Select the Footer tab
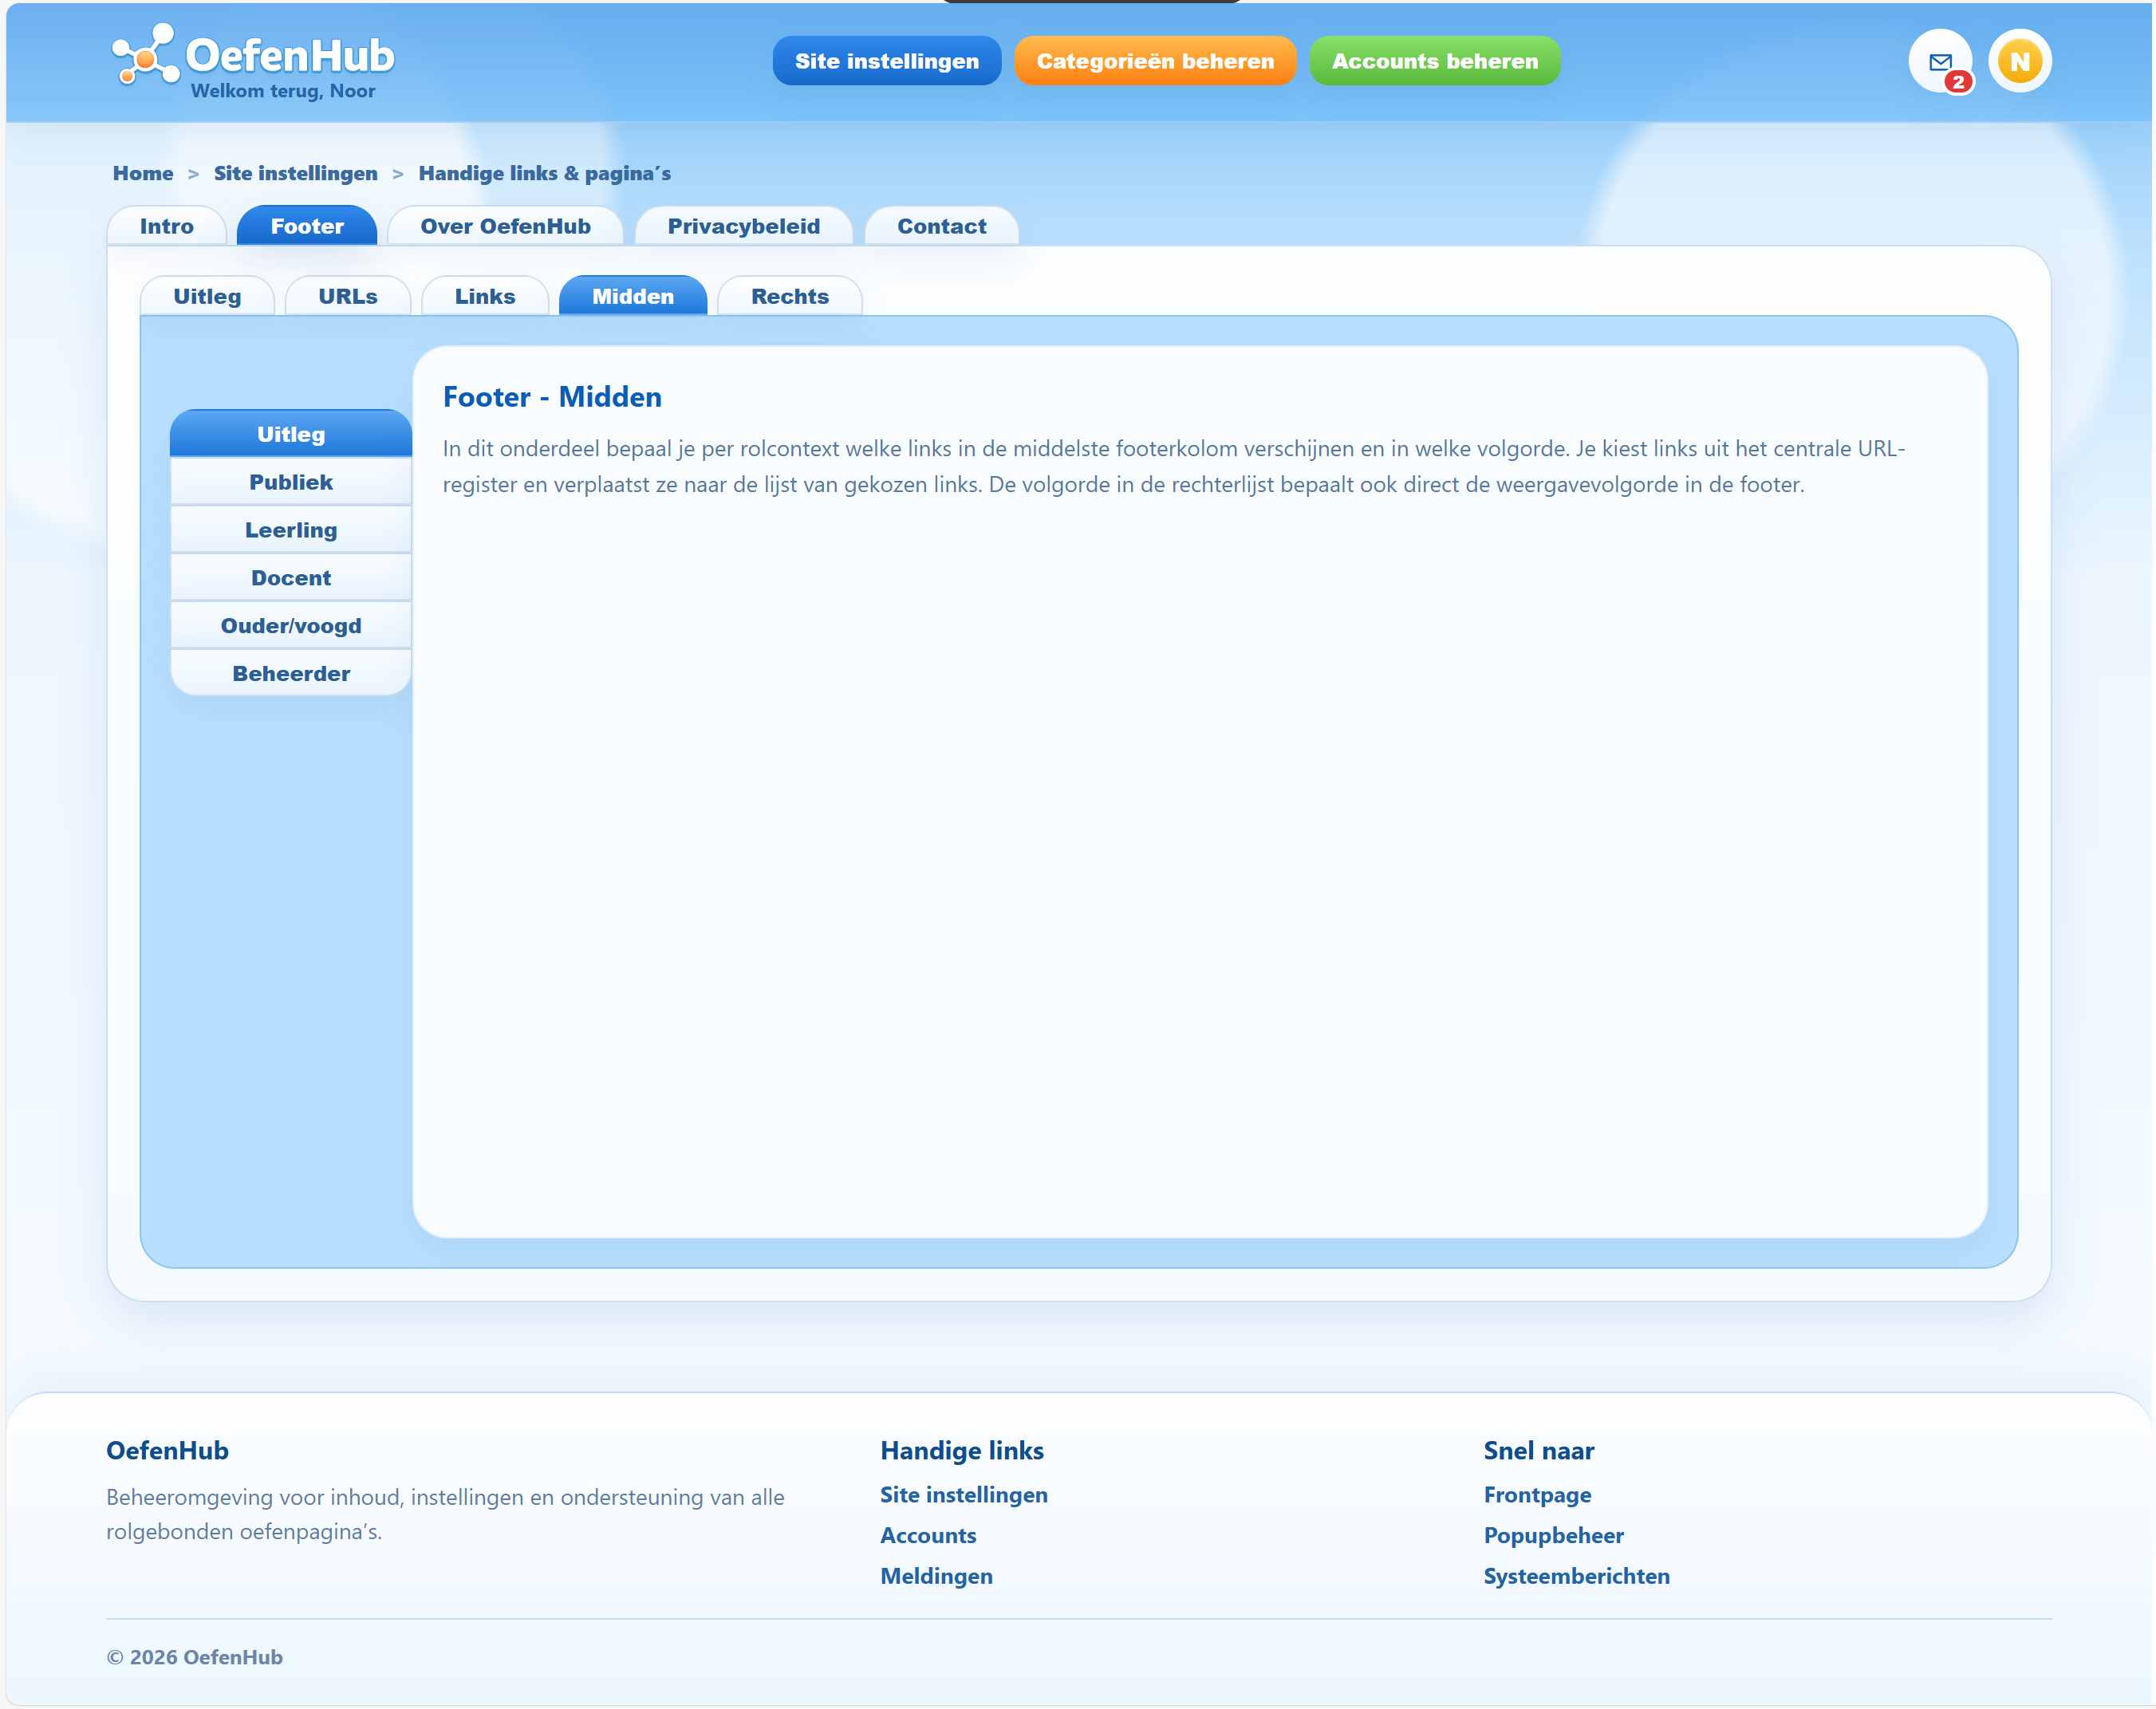2156x1709 pixels. pyautogui.click(x=307, y=226)
